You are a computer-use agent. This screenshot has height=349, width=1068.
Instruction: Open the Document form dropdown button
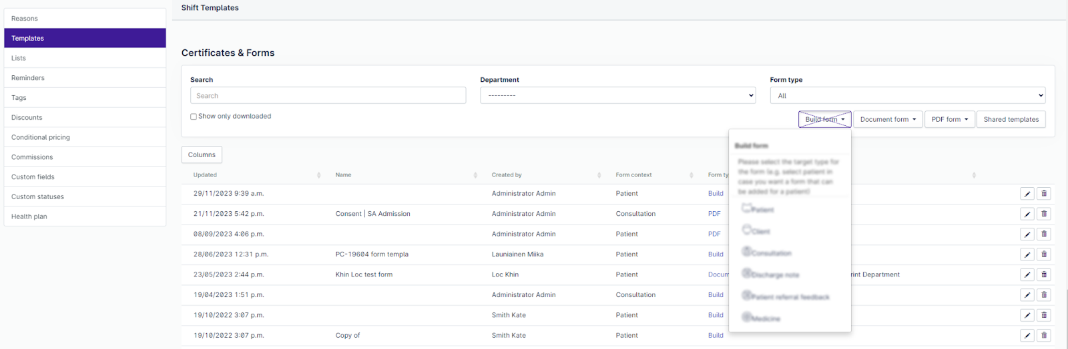click(888, 120)
